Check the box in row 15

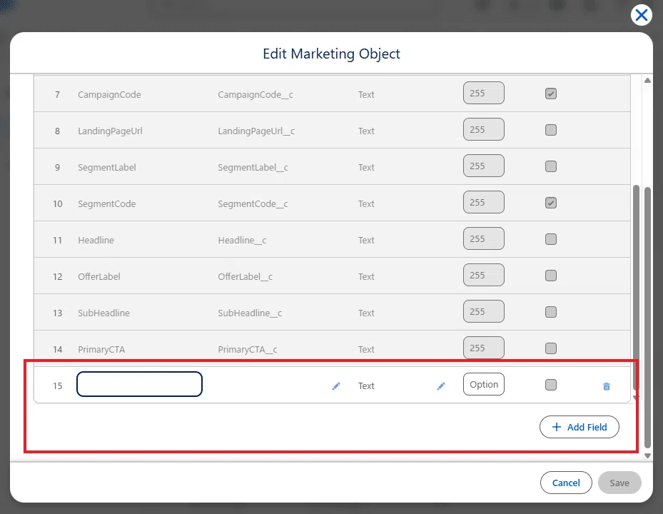pyautogui.click(x=550, y=385)
